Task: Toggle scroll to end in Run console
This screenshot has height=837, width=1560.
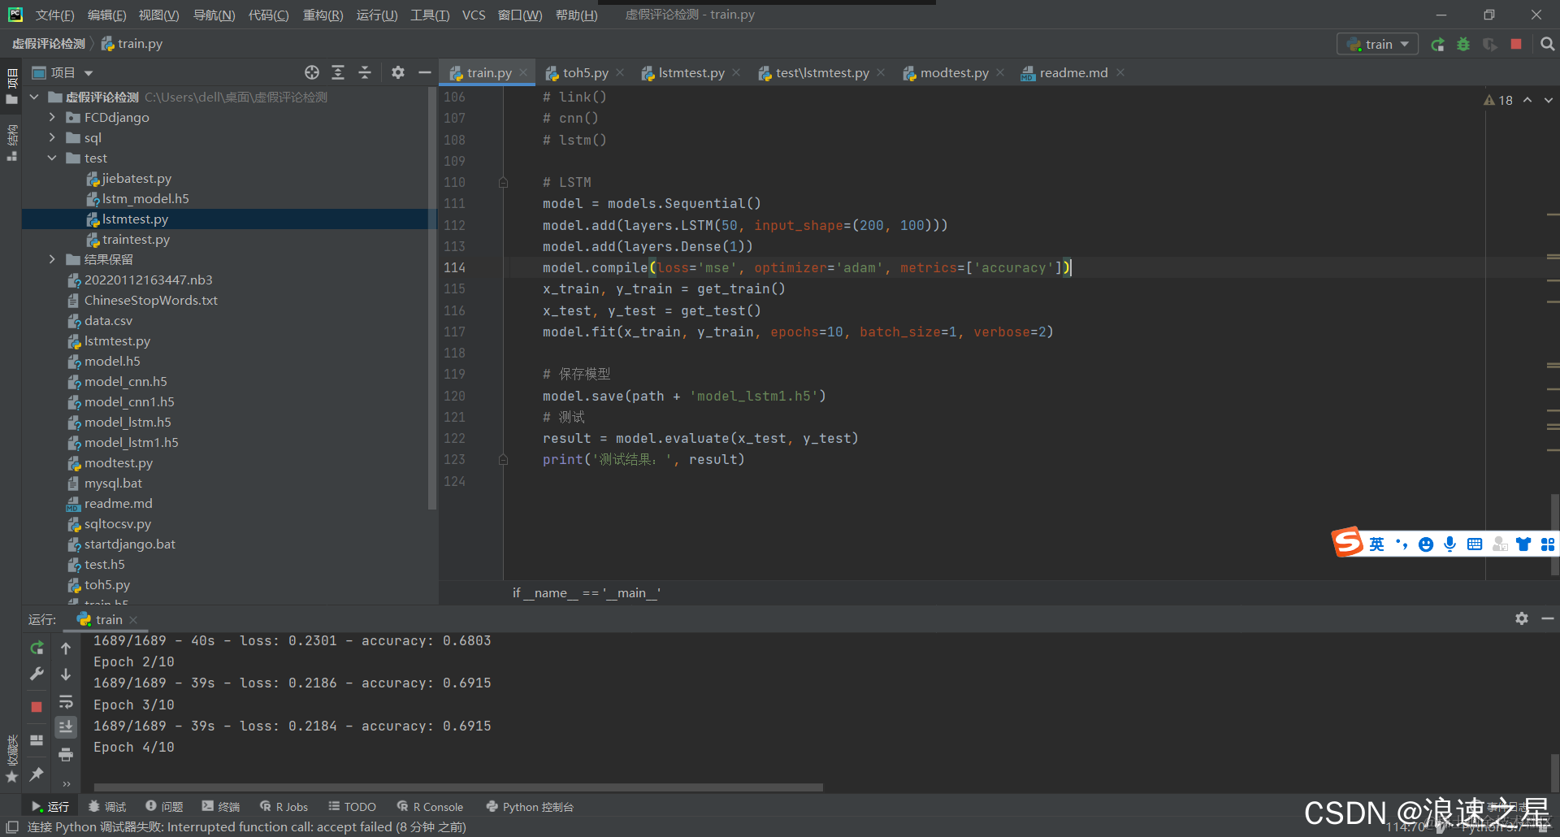Action: click(66, 727)
